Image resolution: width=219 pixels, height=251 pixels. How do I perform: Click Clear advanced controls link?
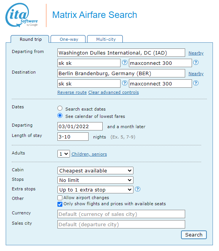point(114,92)
